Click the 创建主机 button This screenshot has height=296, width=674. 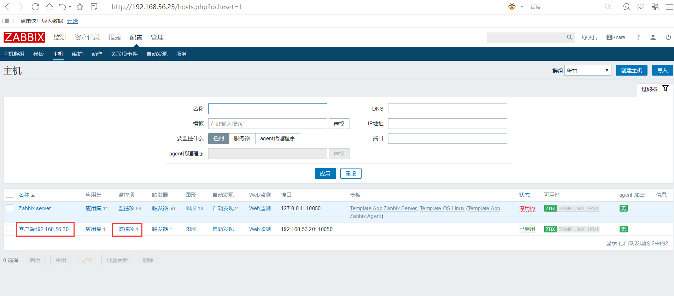(632, 70)
